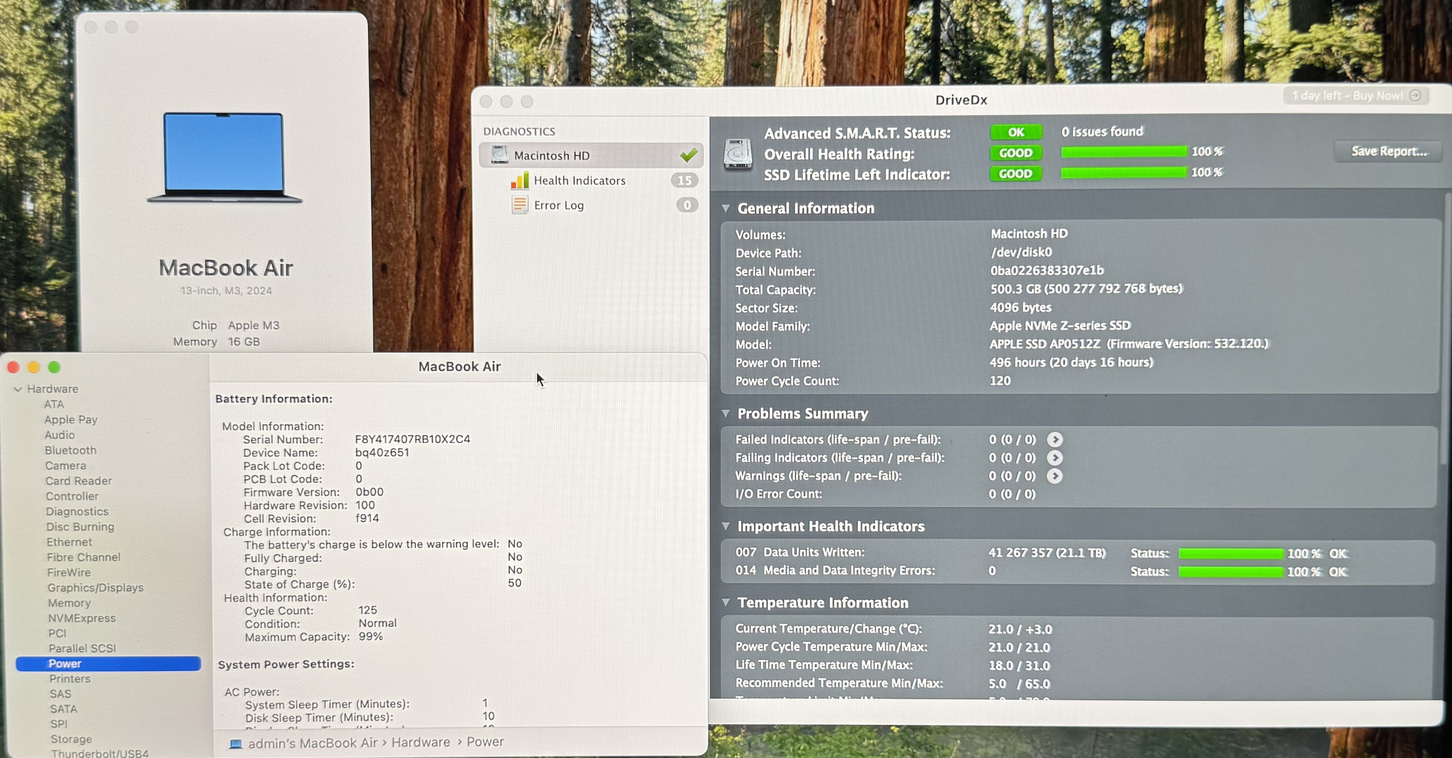Viewport: 1452px width, 758px height.
Task: Select Parallel SCSI in Hardware list
Action: (x=82, y=648)
